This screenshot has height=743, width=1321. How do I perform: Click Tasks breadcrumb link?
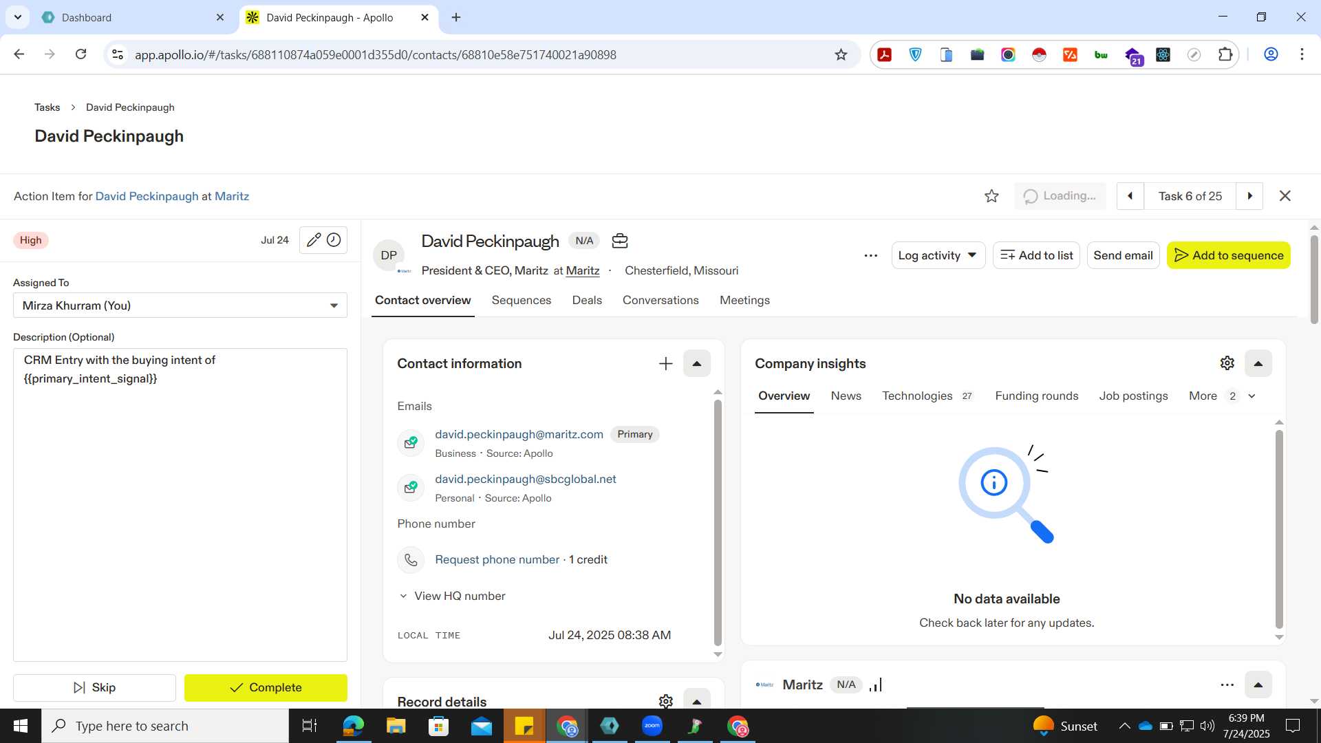point(47,107)
